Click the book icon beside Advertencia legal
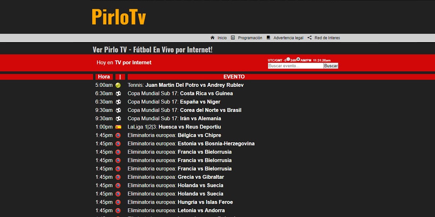 point(268,38)
